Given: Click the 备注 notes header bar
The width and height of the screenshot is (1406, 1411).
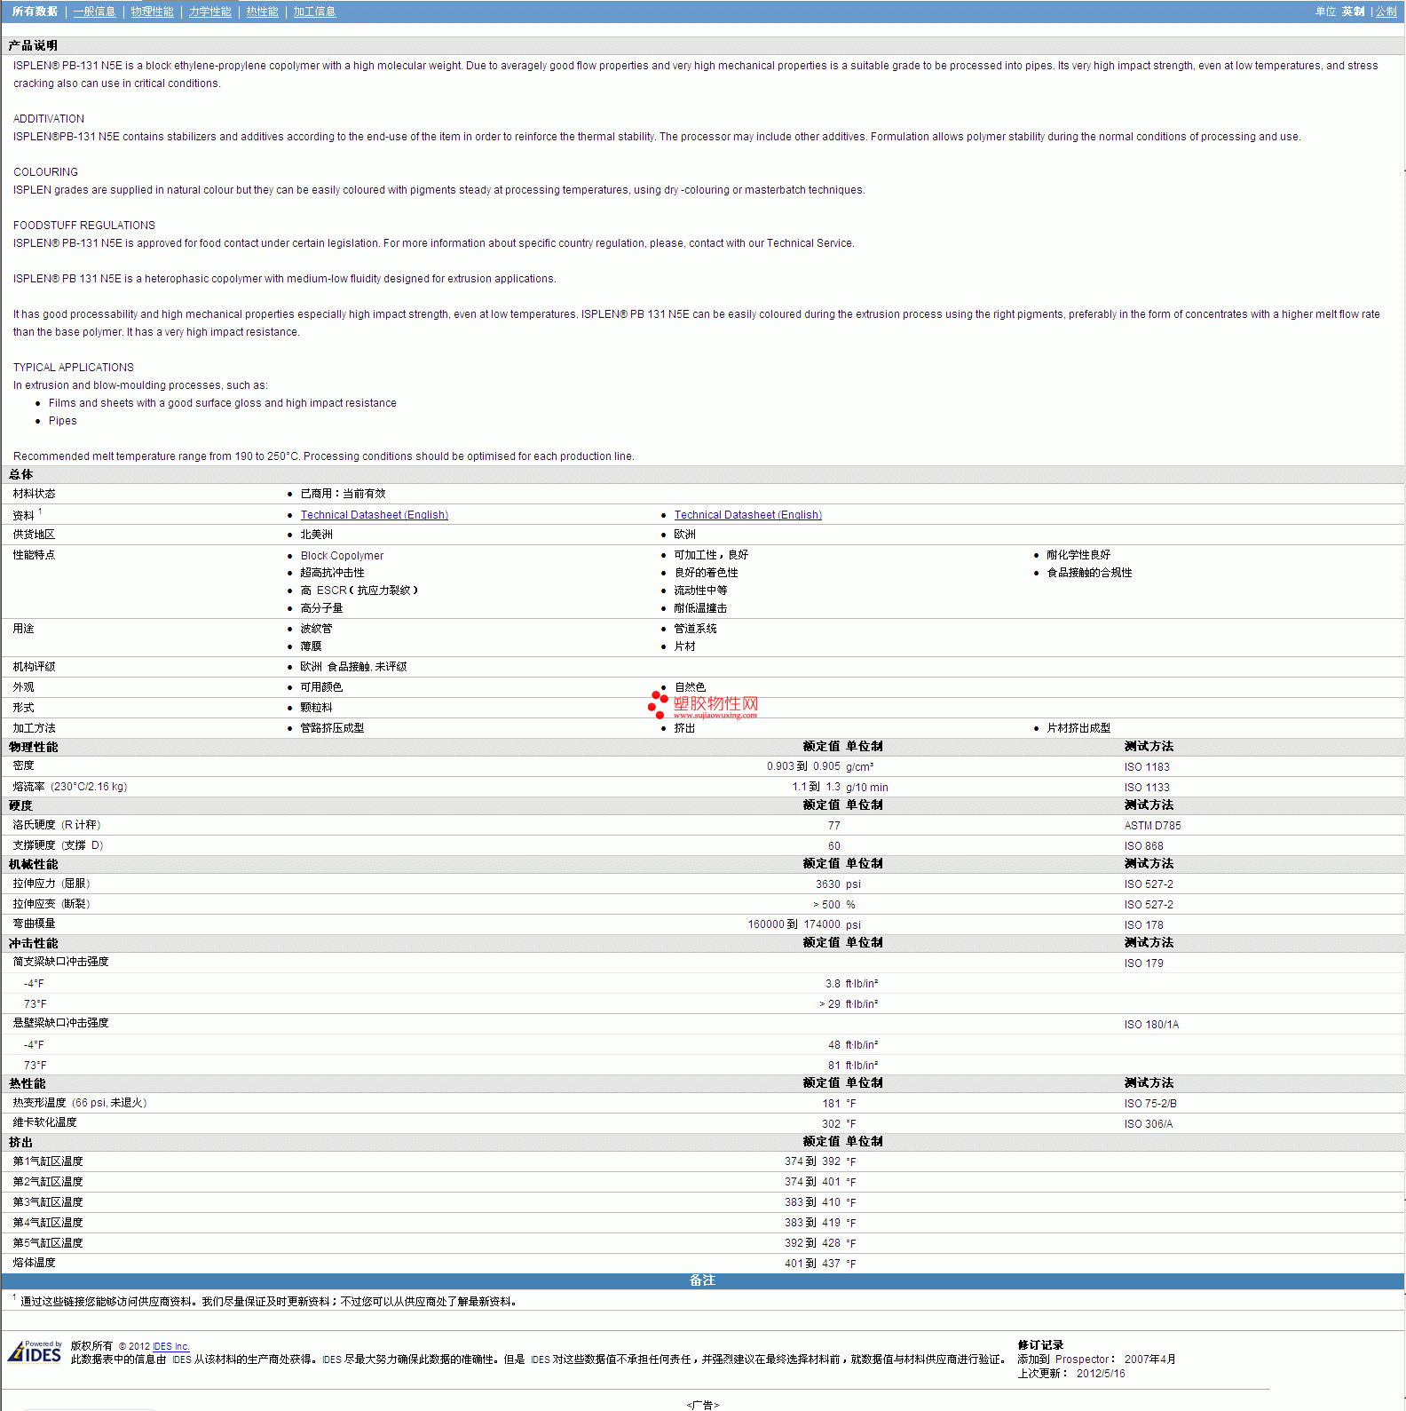Looking at the screenshot, I should (x=702, y=1280).
